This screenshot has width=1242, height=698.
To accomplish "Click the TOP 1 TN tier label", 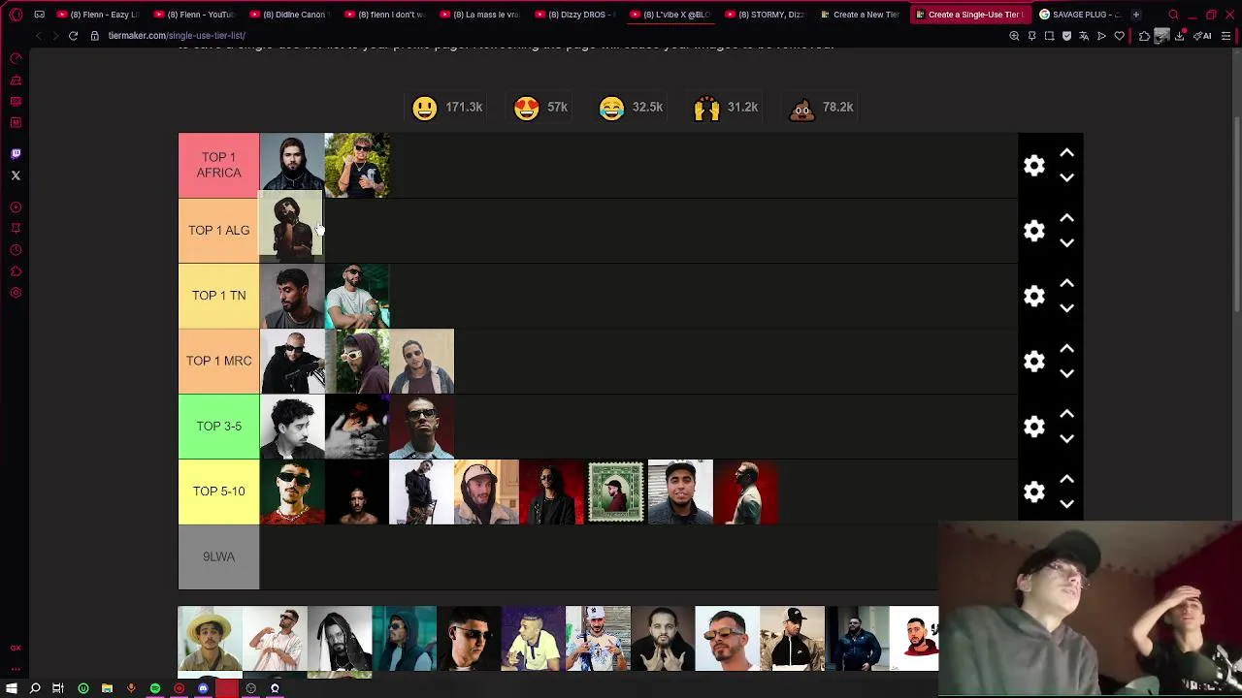I will 218,296.
